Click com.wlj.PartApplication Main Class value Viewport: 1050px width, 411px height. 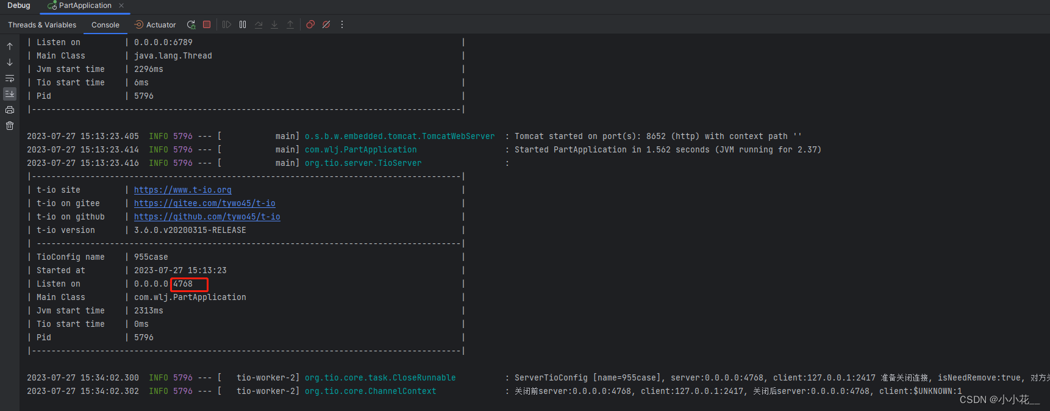click(x=190, y=297)
